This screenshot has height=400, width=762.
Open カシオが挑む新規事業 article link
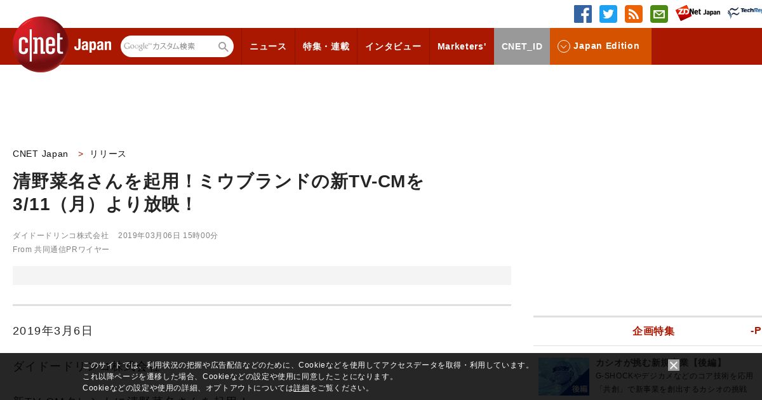pyautogui.click(x=660, y=363)
